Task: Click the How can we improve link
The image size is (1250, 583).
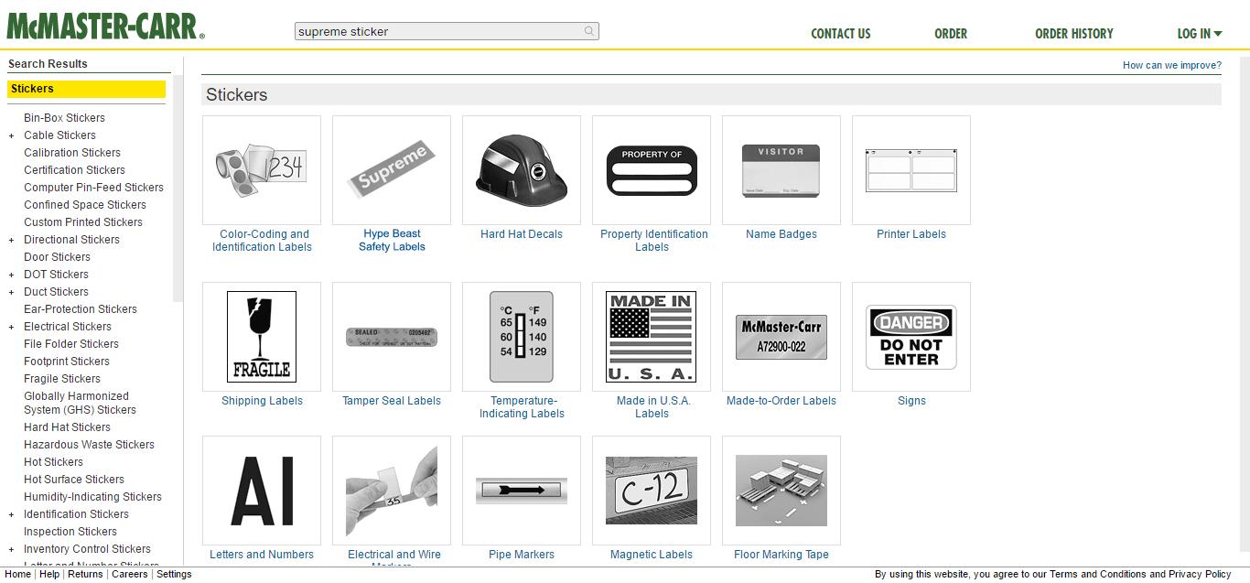Action: click(x=1172, y=65)
